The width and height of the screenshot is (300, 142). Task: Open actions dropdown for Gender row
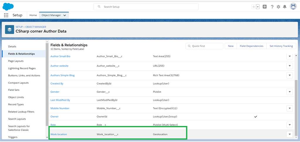point(290,92)
